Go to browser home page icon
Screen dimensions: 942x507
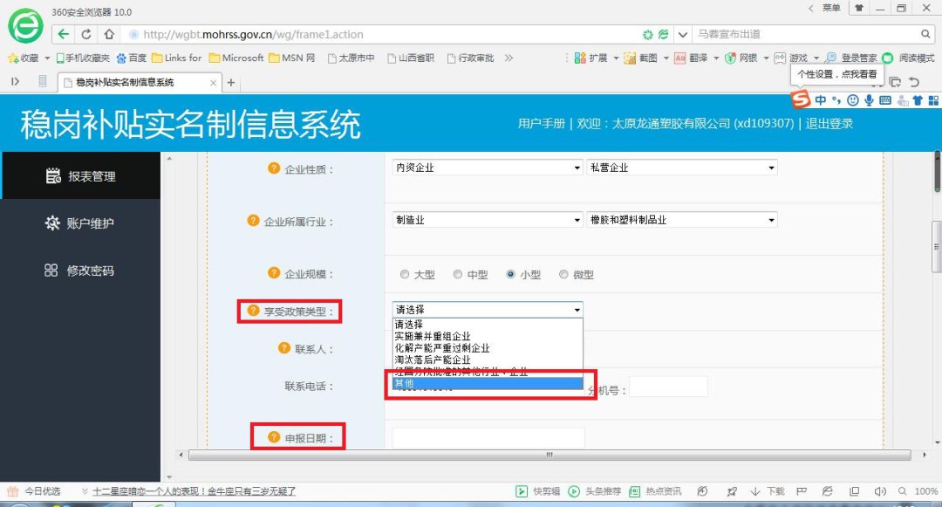tap(108, 35)
